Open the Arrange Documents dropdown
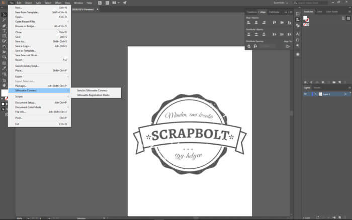352x220 pixels. [116, 3]
